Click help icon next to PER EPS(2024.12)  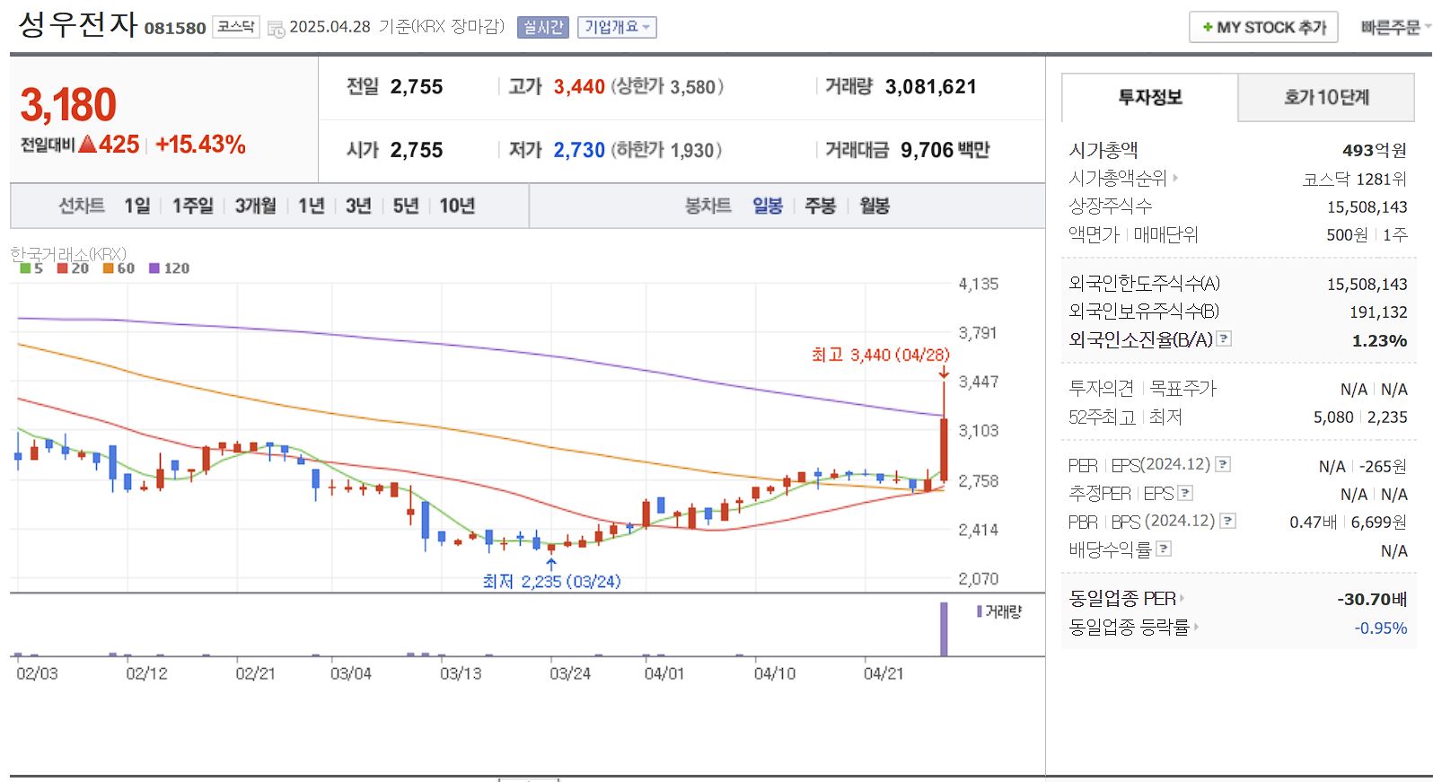1223,464
